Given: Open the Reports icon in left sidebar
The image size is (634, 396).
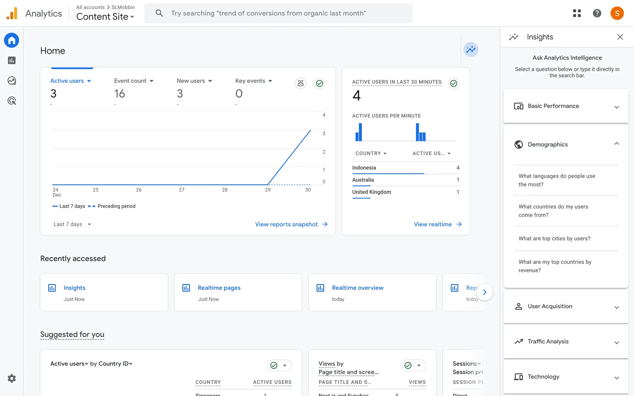Looking at the screenshot, I should click(12, 60).
